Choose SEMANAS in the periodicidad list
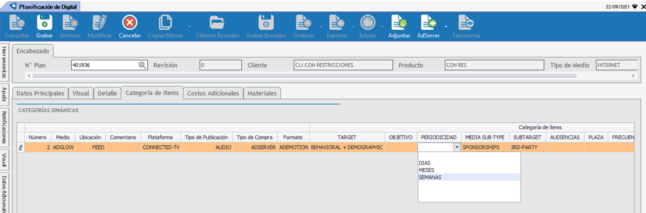 [469, 177]
